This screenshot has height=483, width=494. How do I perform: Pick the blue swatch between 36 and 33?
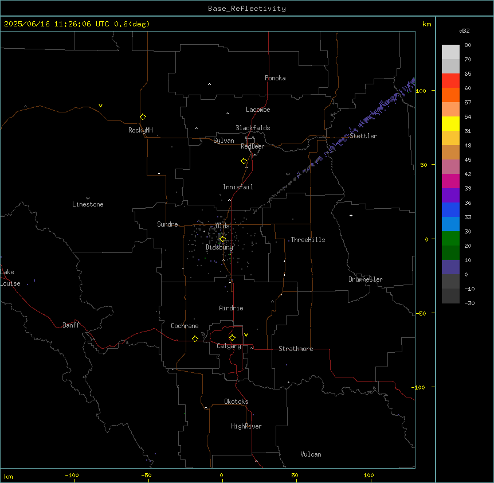(x=450, y=209)
